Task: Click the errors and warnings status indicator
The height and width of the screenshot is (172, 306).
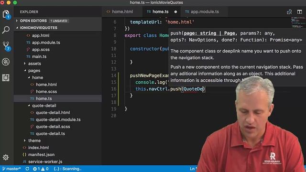Action: pyautogui.click(x=41, y=169)
